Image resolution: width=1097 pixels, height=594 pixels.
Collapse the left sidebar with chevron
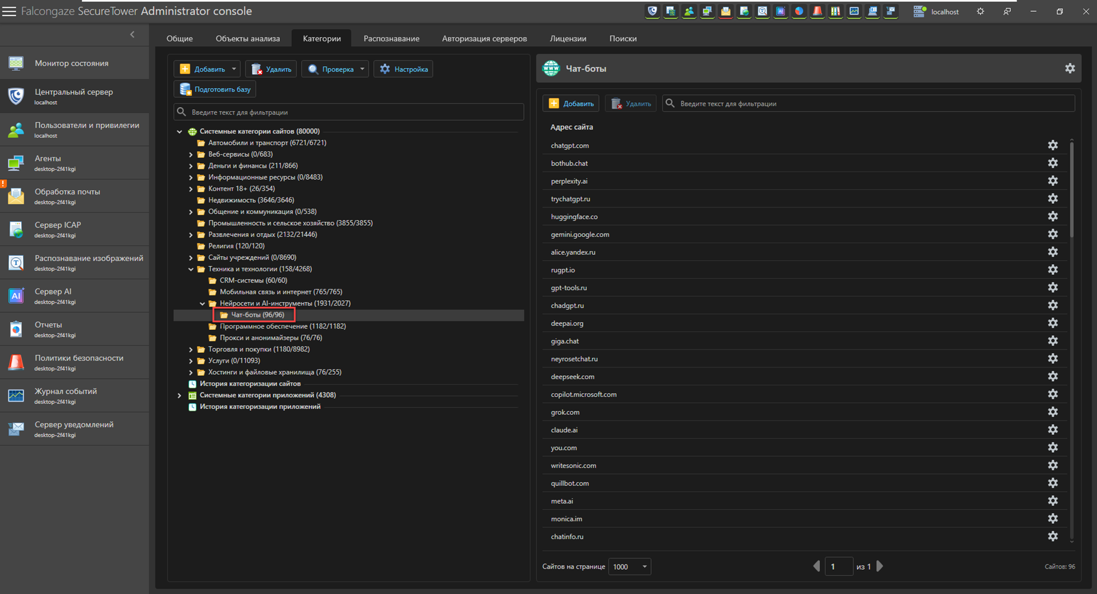[132, 34]
